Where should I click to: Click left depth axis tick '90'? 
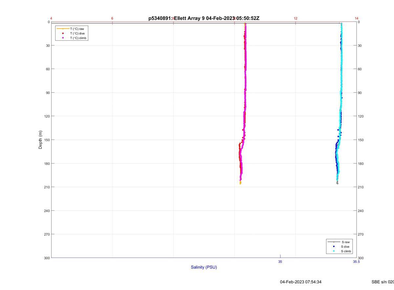pyautogui.click(x=48, y=93)
